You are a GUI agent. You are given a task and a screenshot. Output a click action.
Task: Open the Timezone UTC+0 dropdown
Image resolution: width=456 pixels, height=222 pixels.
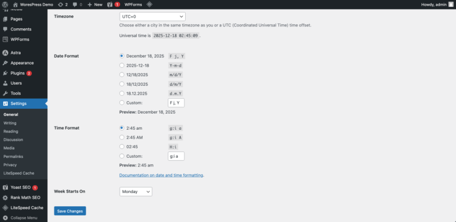tap(152, 17)
